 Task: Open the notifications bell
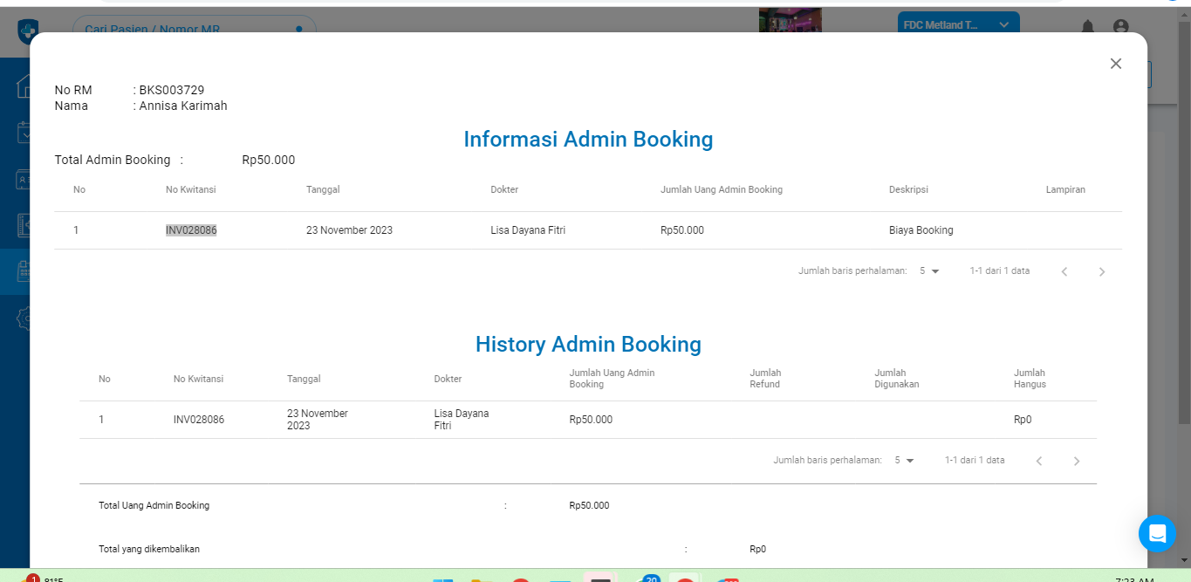coord(1088,27)
